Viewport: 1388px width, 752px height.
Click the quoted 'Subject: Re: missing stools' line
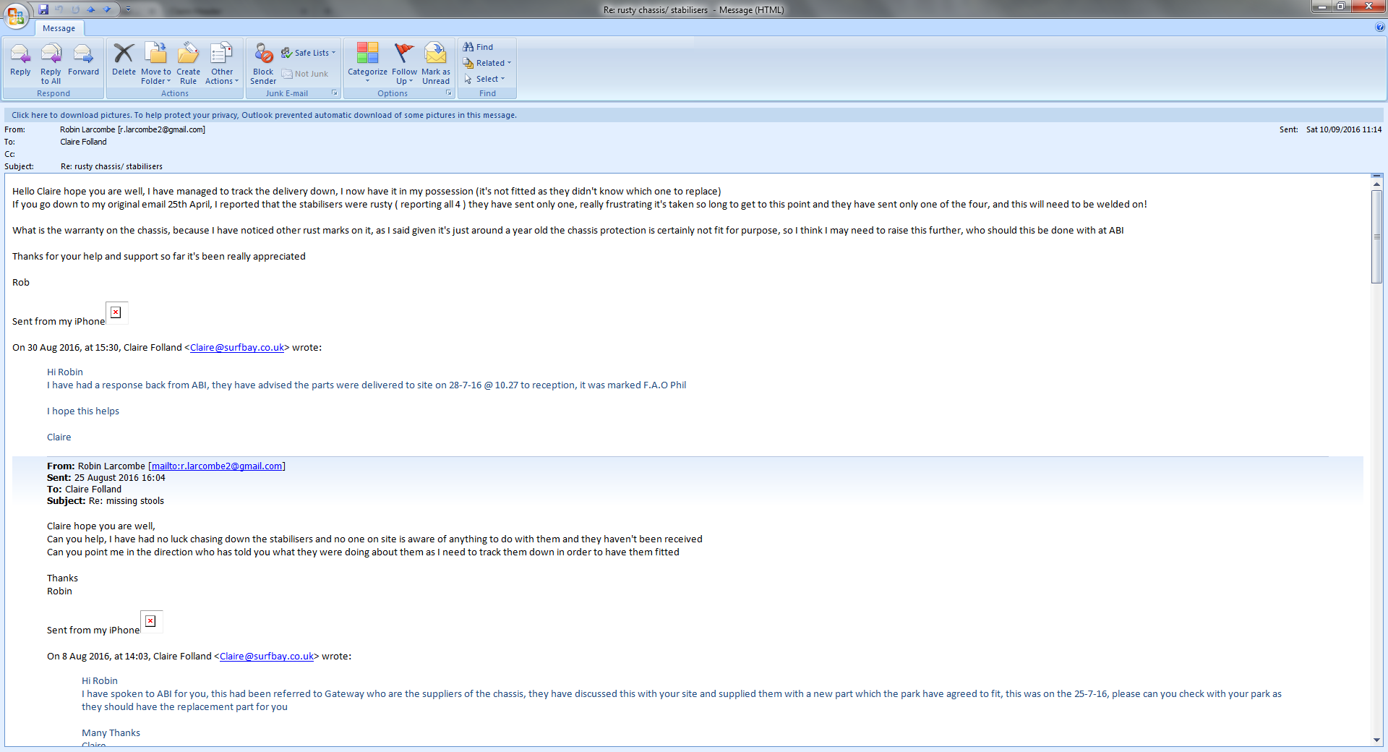tap(106, 501)
